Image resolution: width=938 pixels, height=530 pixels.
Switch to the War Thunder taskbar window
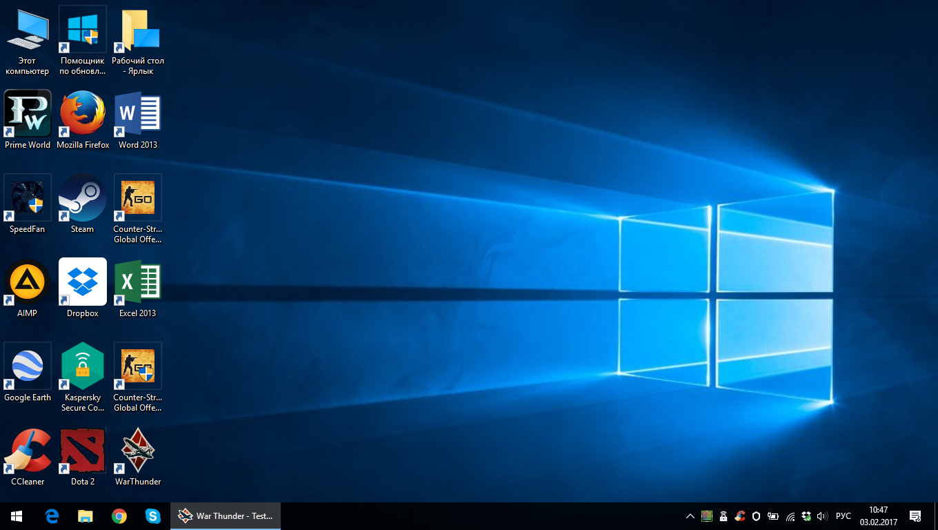pos(226,516)
